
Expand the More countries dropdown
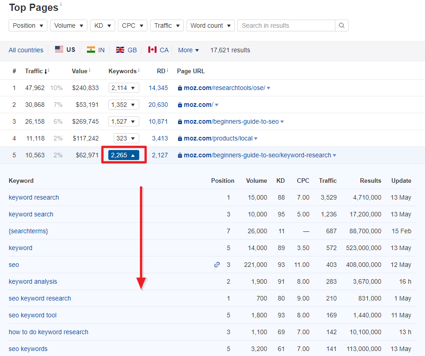[188, 50]
